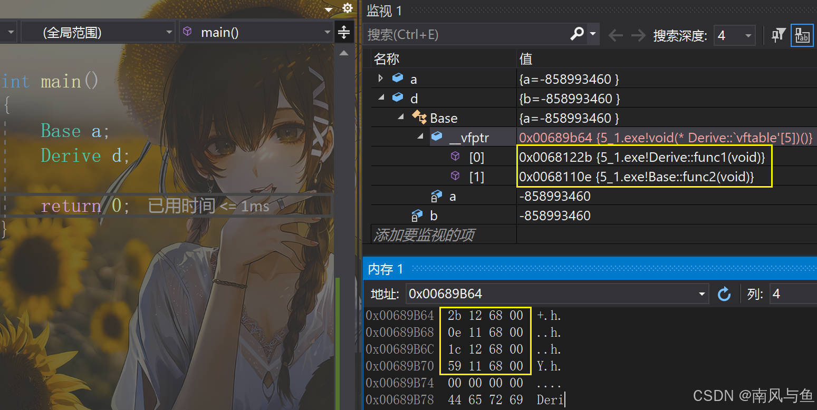This screenshot has width=817, height=410.
Task: Open the search depth dropdown showing 4
Action: pos(734,35)
